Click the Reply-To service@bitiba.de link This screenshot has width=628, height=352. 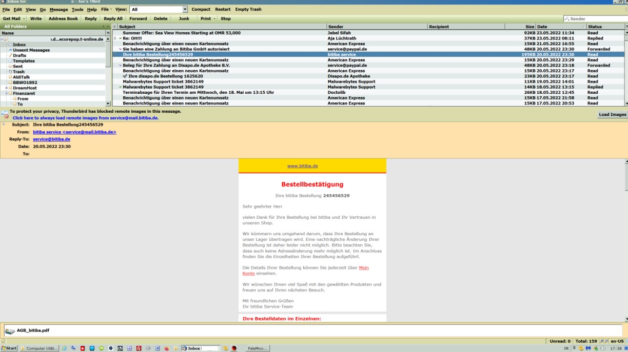tap(52, 139)
